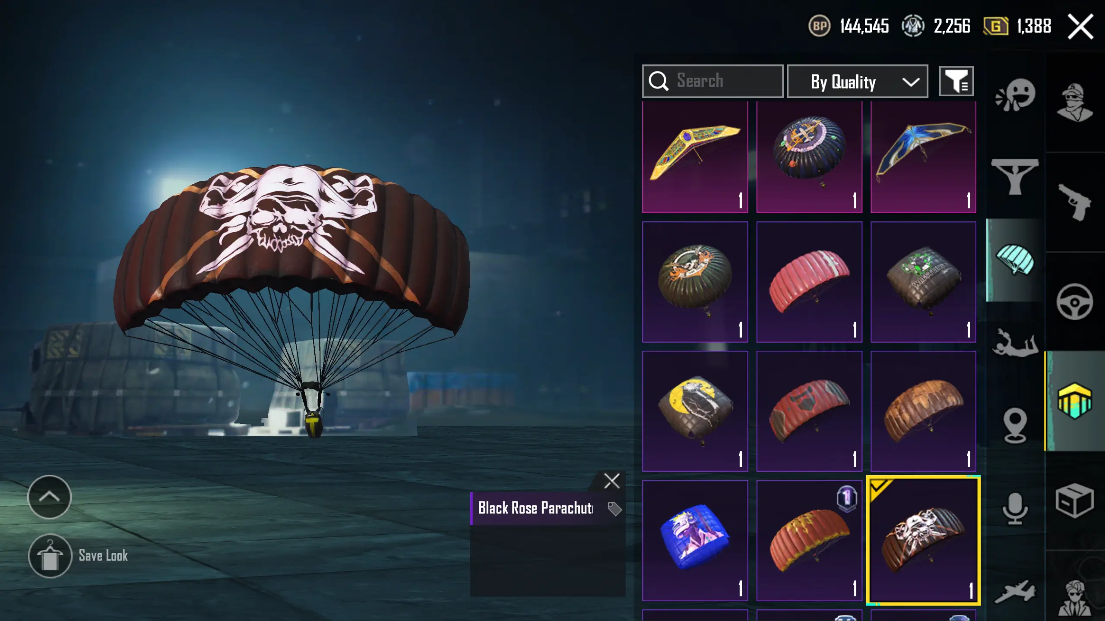Open the airplane skin category icon
Viewport: 1105px width, 621px height.
pos(1015,592)
